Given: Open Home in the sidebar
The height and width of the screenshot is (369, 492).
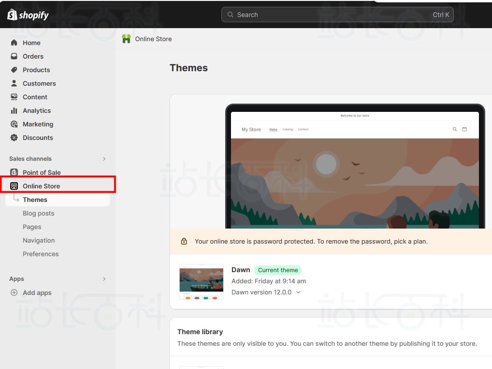Looking at the screenshot, I should point(31,43).
